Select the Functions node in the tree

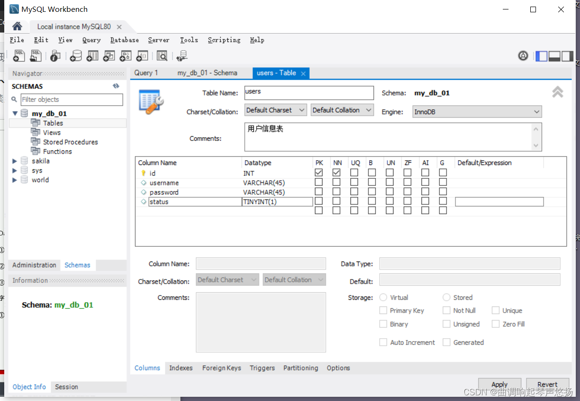tap(57, 151)
